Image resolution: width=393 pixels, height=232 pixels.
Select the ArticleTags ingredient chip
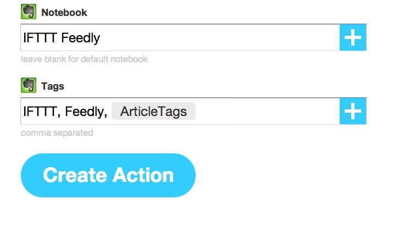pos(153,111)
